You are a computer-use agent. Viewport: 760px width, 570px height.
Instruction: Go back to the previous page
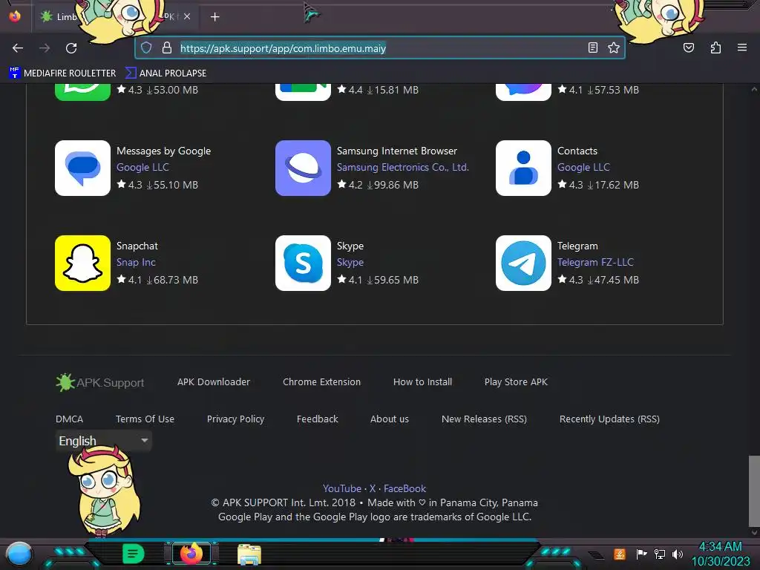coord(18,48)
